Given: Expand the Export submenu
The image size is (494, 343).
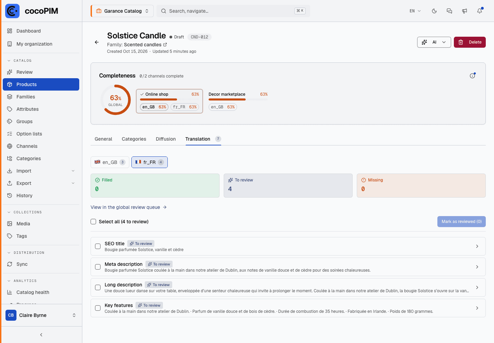Looking at the screenshot, I should tap(41, 183).
